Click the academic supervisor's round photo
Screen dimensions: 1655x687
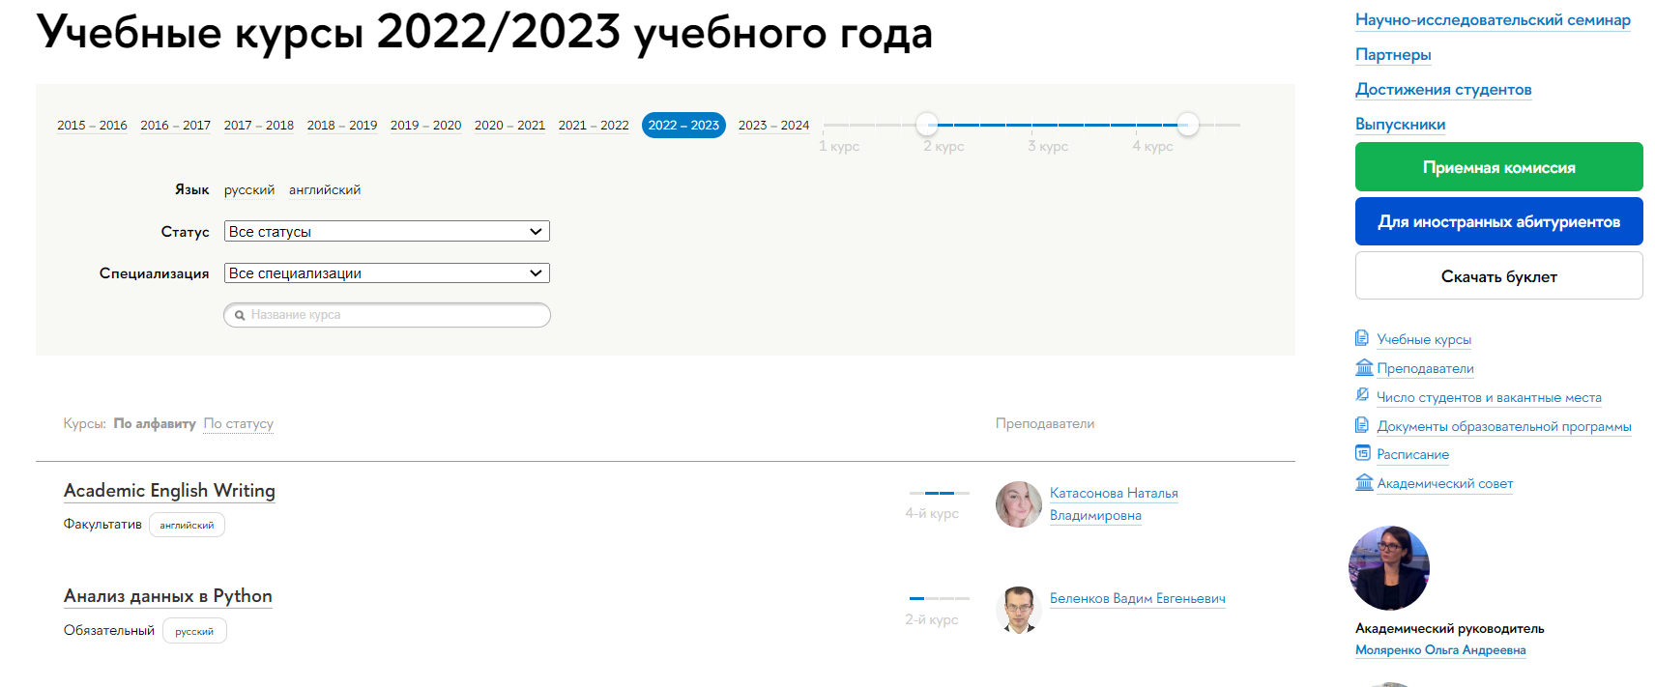point(1389,568)
